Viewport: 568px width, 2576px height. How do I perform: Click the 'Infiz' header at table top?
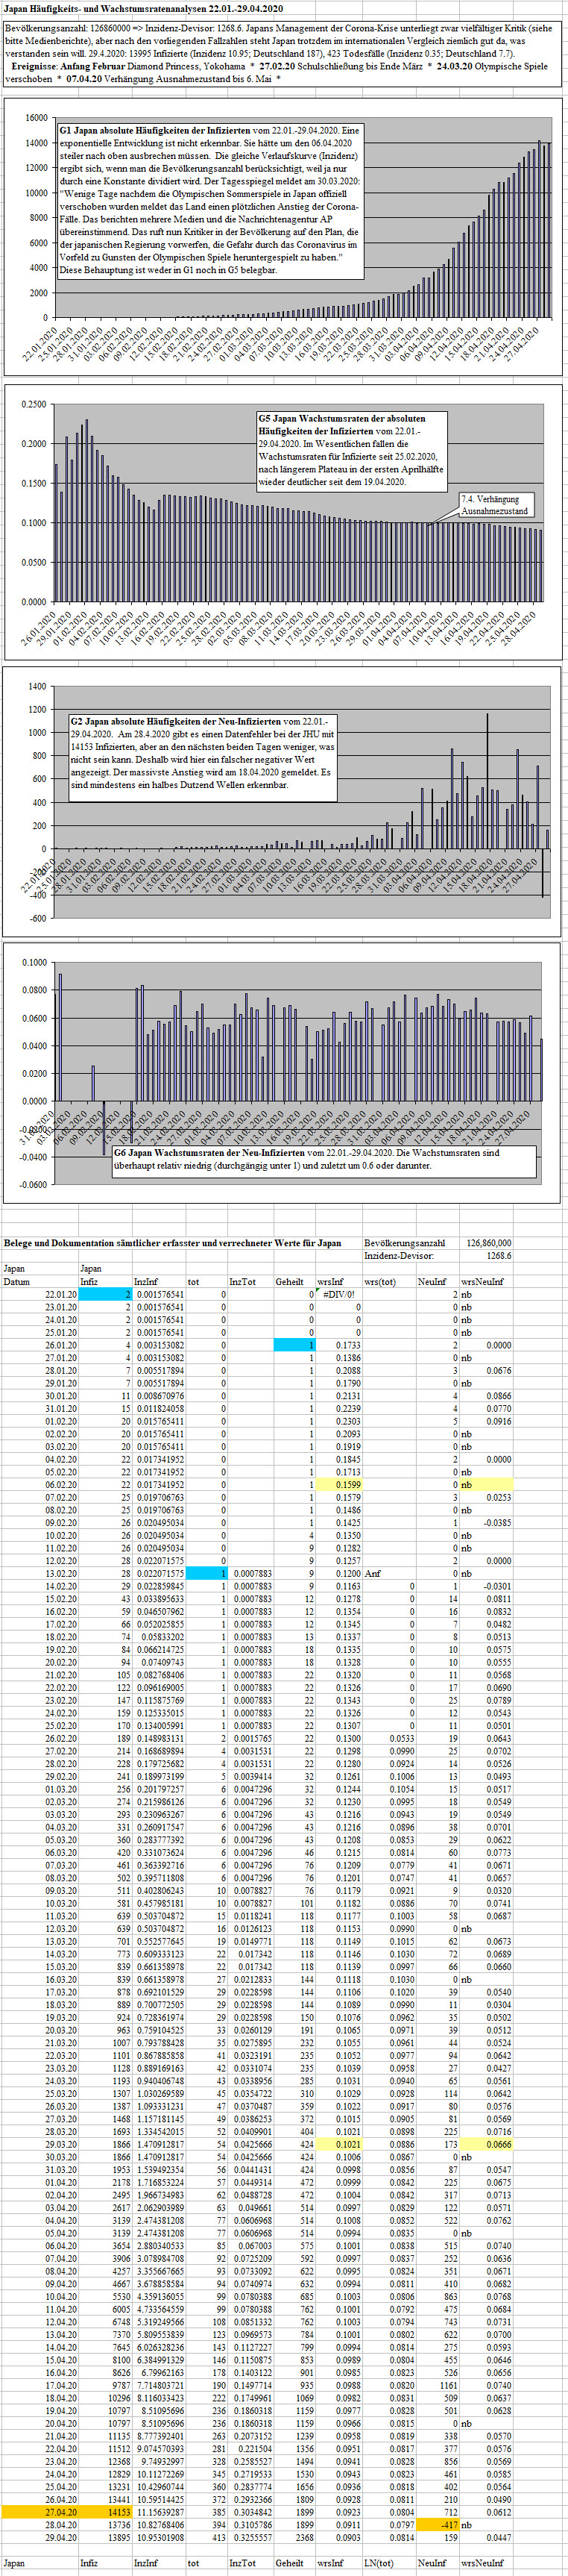click(89, 1281)
